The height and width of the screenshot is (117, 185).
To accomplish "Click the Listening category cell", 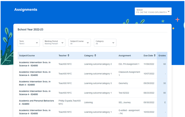I will pos(88,102).
